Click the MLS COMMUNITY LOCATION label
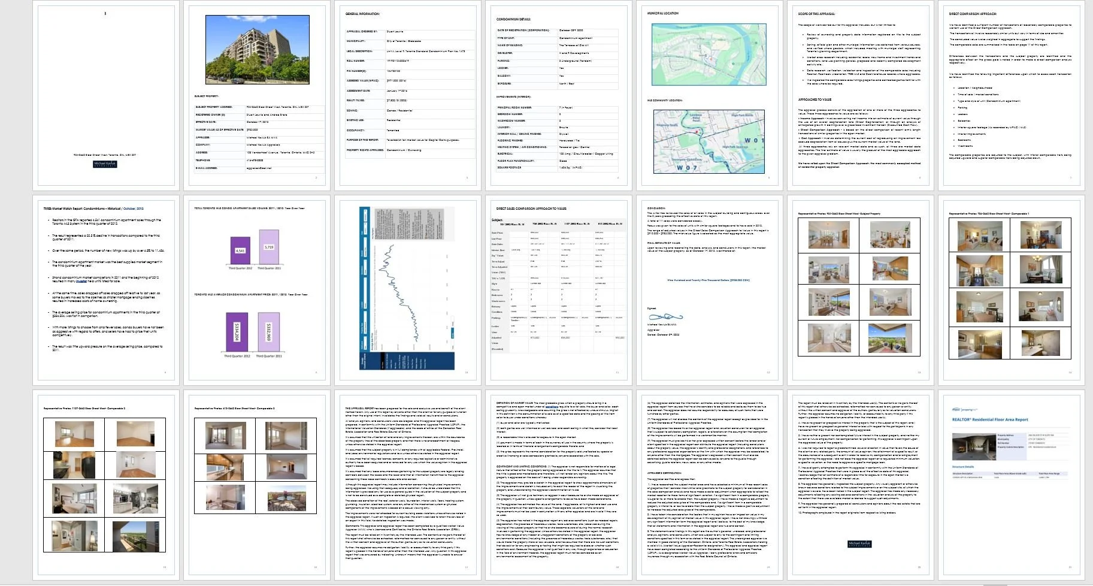1093x586 pixels. (664, 101)
